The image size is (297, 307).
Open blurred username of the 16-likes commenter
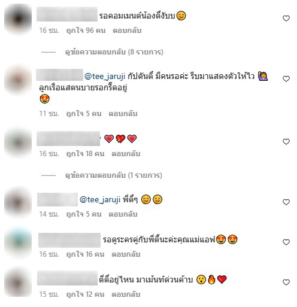(69, 240)
